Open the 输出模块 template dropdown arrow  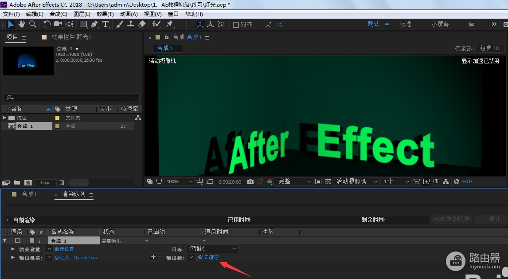[x=49, y=257]
